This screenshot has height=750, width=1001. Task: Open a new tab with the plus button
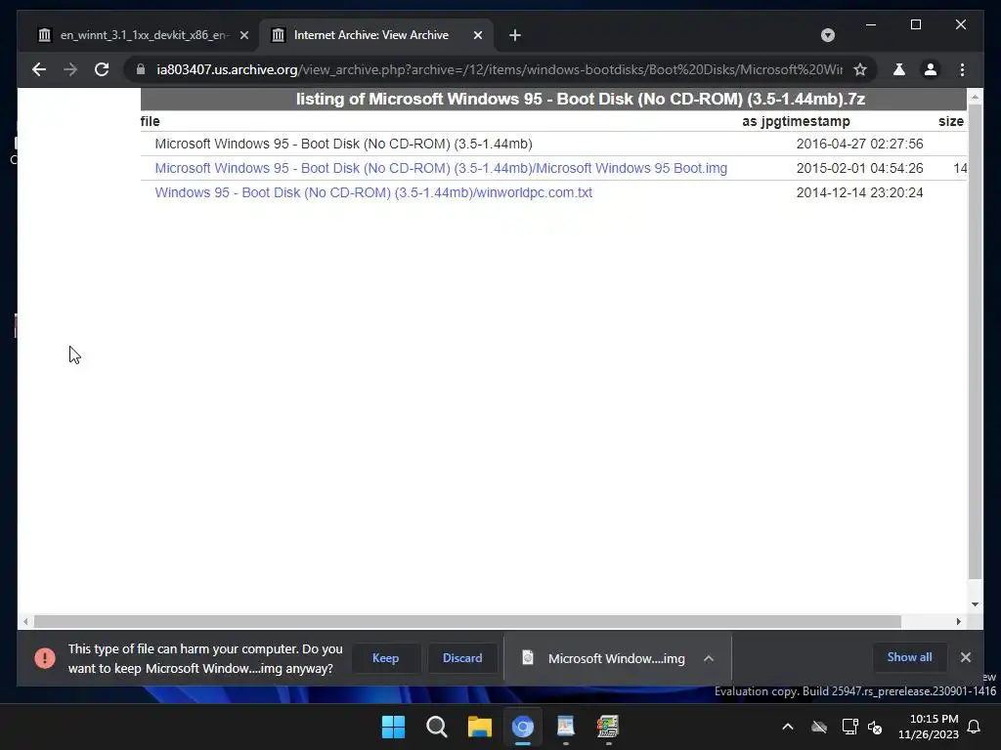click(x=515, y=35)
